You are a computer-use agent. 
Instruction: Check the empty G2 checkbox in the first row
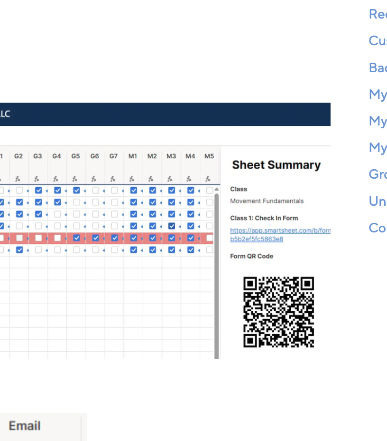point(19,191)
